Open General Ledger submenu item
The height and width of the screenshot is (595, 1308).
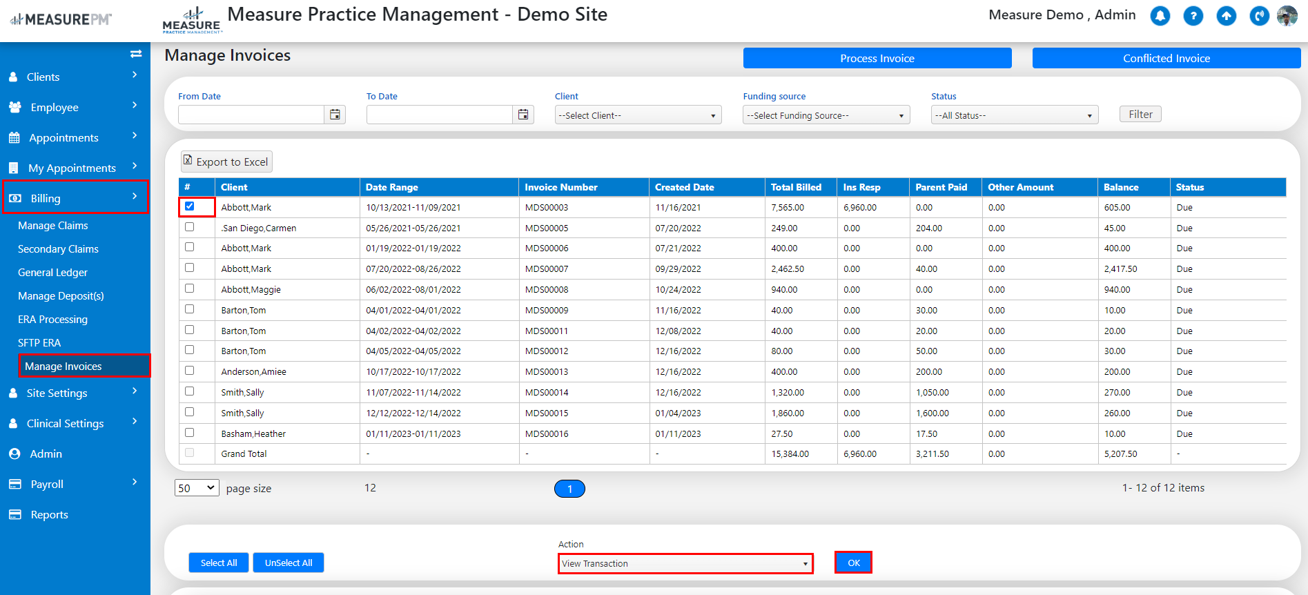52,273
